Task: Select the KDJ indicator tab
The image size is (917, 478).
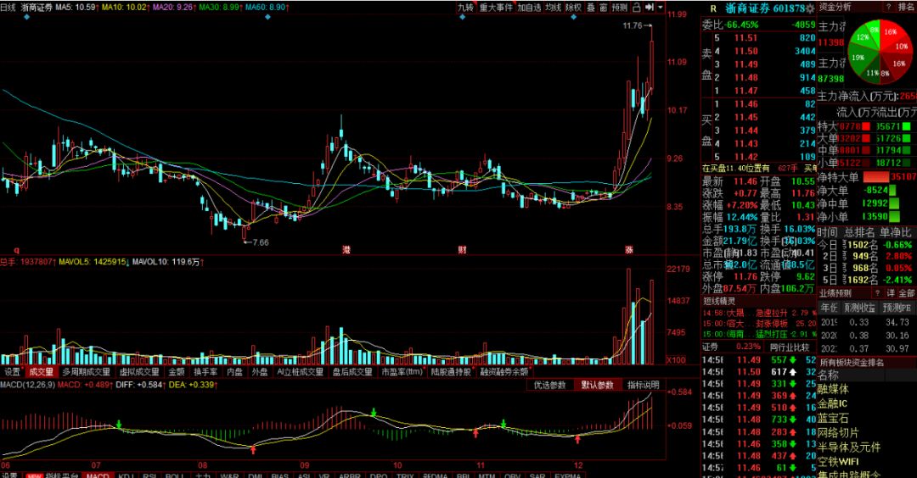Action: point(126,475)
